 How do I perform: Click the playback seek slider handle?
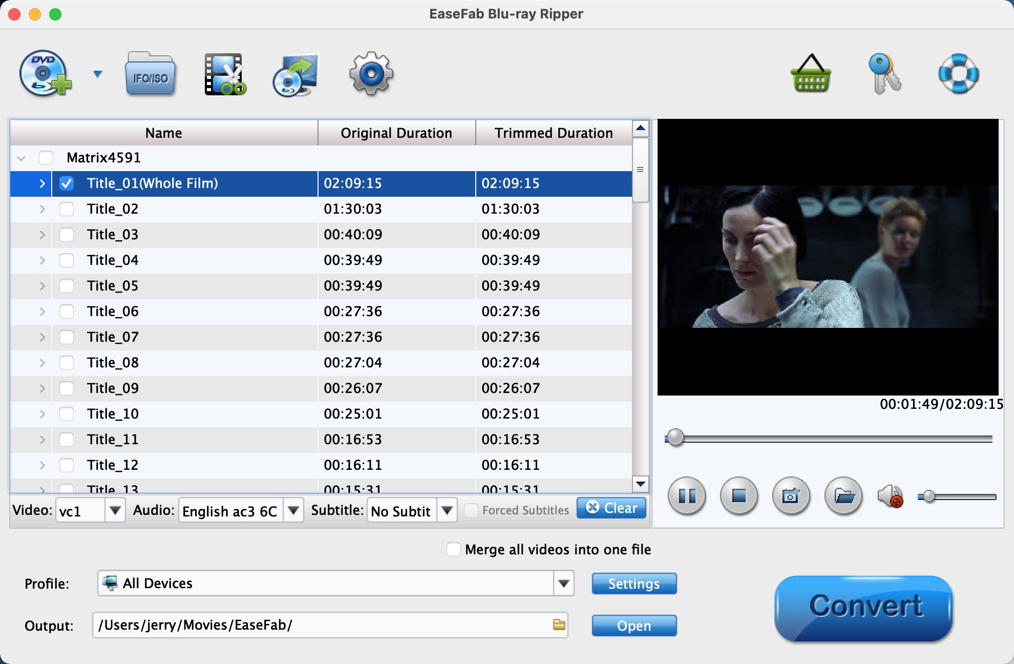click(x=675, y=438)
